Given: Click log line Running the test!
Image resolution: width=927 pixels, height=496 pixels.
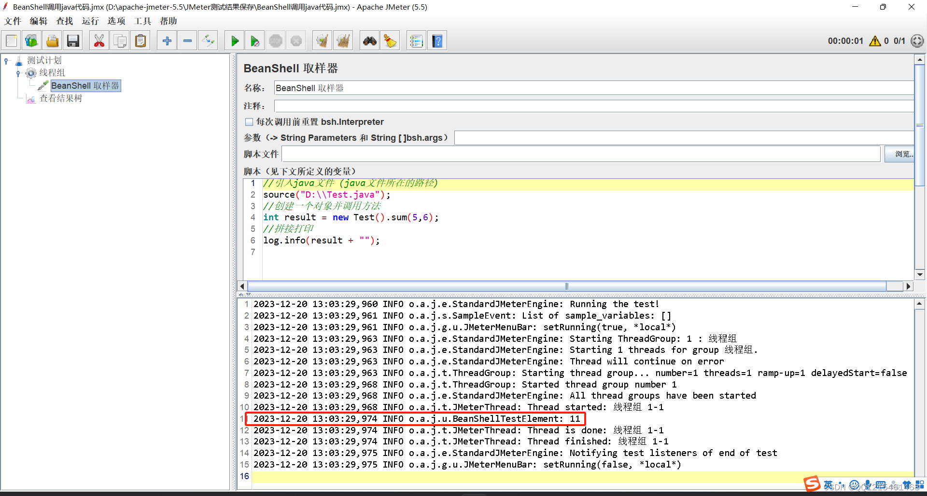Looking at the screenshot, I should [456, 304].
